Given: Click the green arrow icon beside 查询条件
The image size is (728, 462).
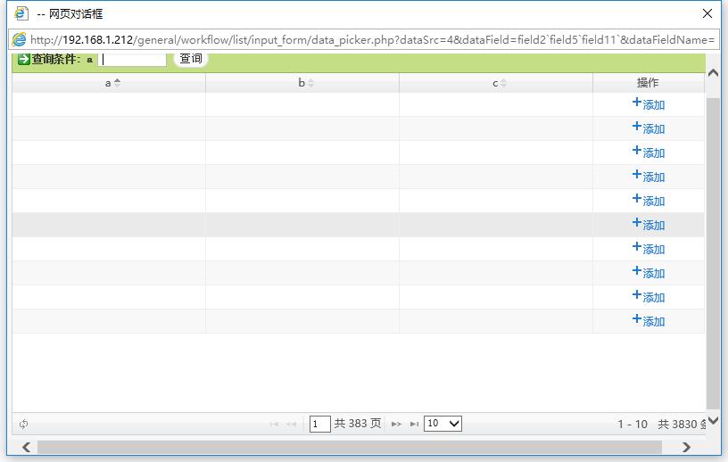Looking at the screenshot, I should click(24, 60).
